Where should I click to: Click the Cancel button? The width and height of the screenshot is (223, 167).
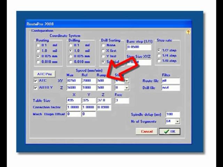click(147, 132)
